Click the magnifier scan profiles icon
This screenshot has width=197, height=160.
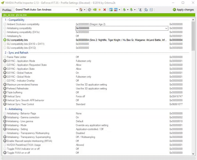tap(146, 10)
